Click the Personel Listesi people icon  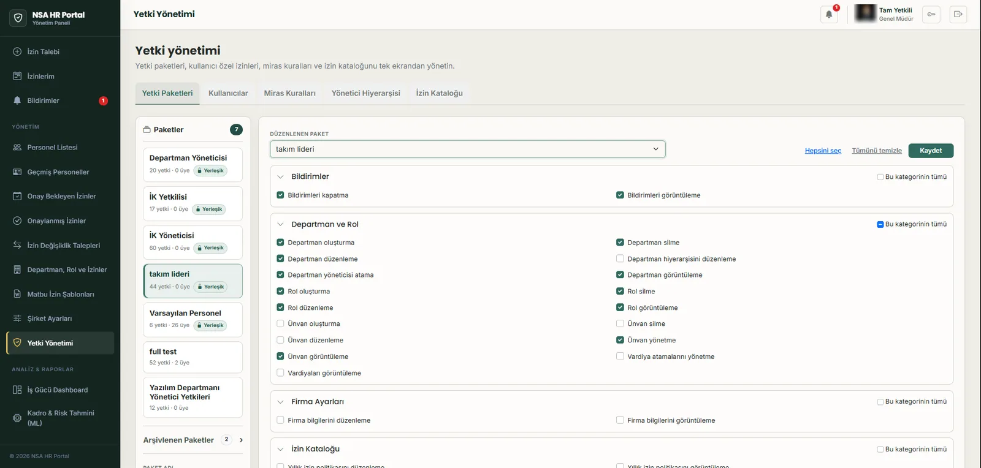tap(17, 147)
